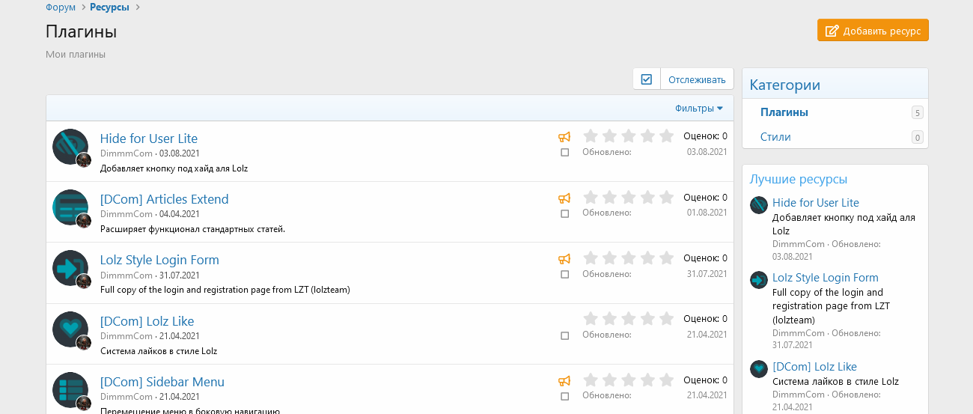Open the Lolz Style Login Form list icon
The height and width of the screenshot is (414, 973).
tap(70, 268)
